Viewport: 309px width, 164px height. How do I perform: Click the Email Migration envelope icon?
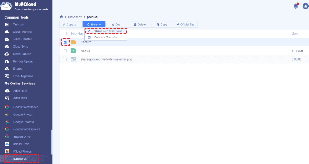7,76
